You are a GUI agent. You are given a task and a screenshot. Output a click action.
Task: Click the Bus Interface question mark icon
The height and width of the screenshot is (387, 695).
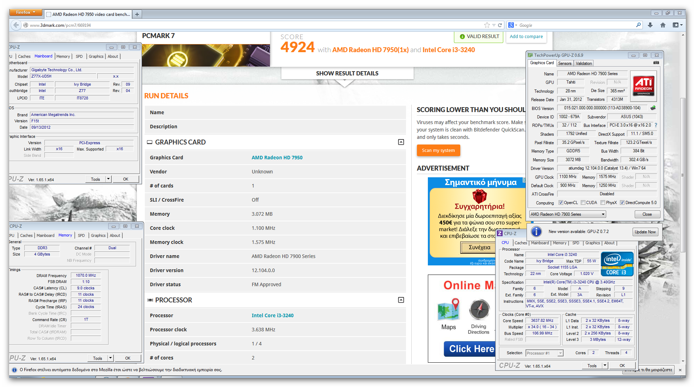pos(656,125)
